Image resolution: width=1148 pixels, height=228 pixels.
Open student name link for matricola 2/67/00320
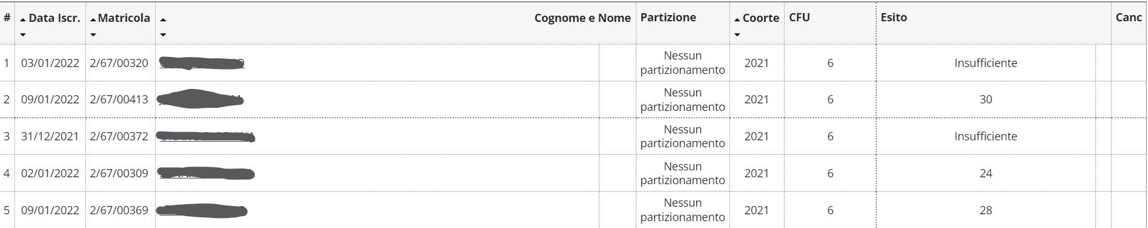(201, 63)
